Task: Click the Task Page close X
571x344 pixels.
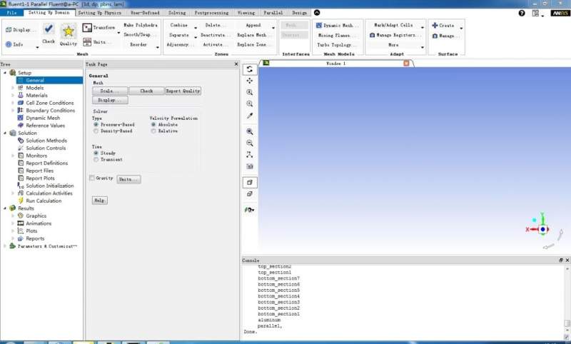Action: [x=236, y=64]
